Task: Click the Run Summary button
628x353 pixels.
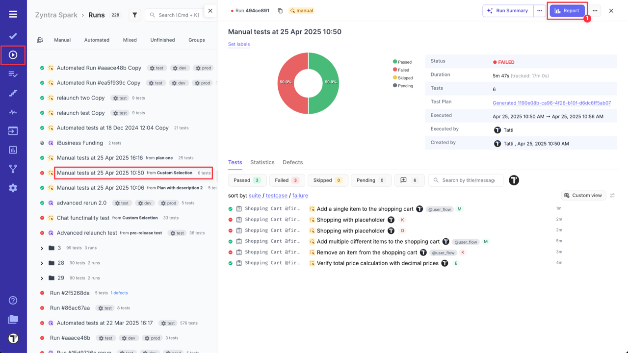Action: coord(508,10)
